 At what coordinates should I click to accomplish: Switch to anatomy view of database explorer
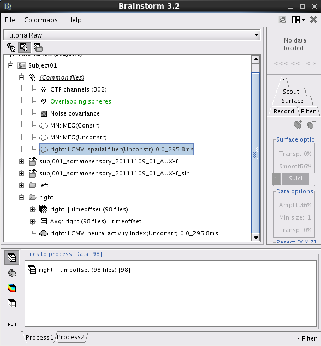(11, 47)
